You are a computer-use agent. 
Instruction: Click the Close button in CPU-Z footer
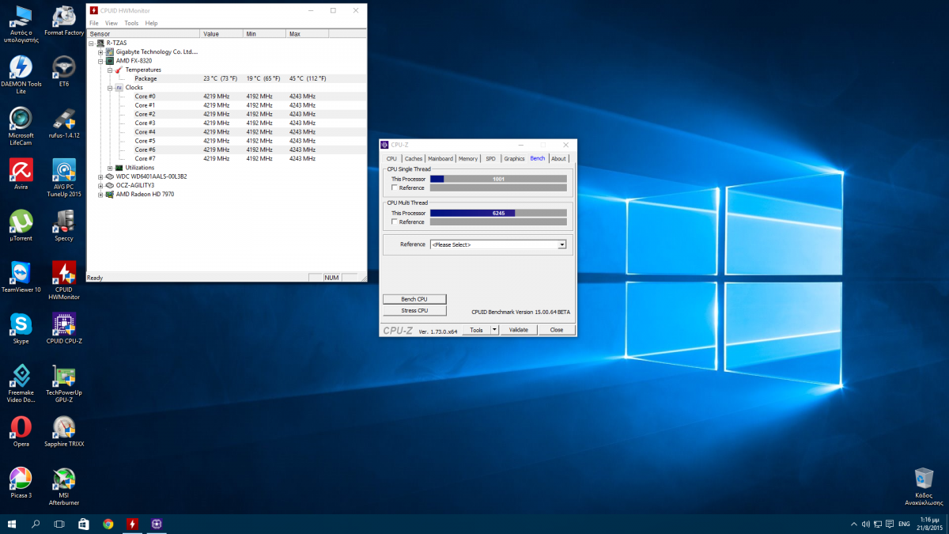tap(557, 330)
